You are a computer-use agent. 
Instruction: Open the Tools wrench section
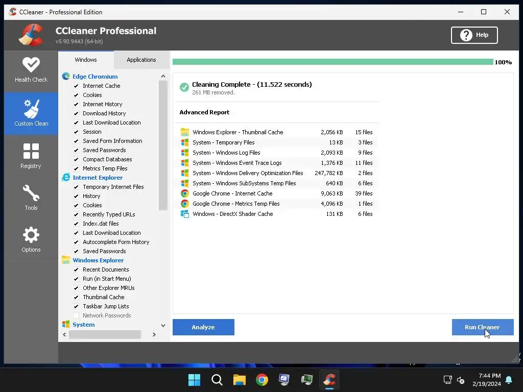point(31,198)
